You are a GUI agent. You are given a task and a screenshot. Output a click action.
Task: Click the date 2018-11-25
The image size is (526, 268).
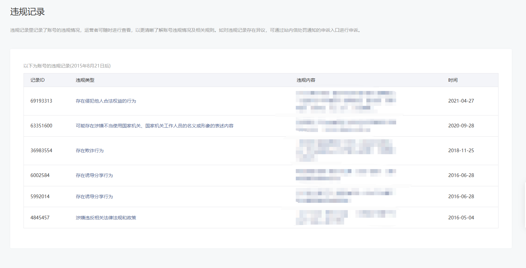(x=461, y=151)
